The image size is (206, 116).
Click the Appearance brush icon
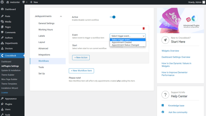pyautogui.click(x=2, y=98)
